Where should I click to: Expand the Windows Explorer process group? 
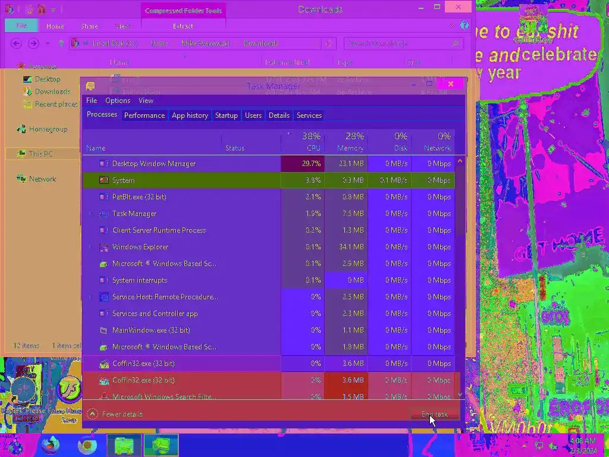point(90,247)
